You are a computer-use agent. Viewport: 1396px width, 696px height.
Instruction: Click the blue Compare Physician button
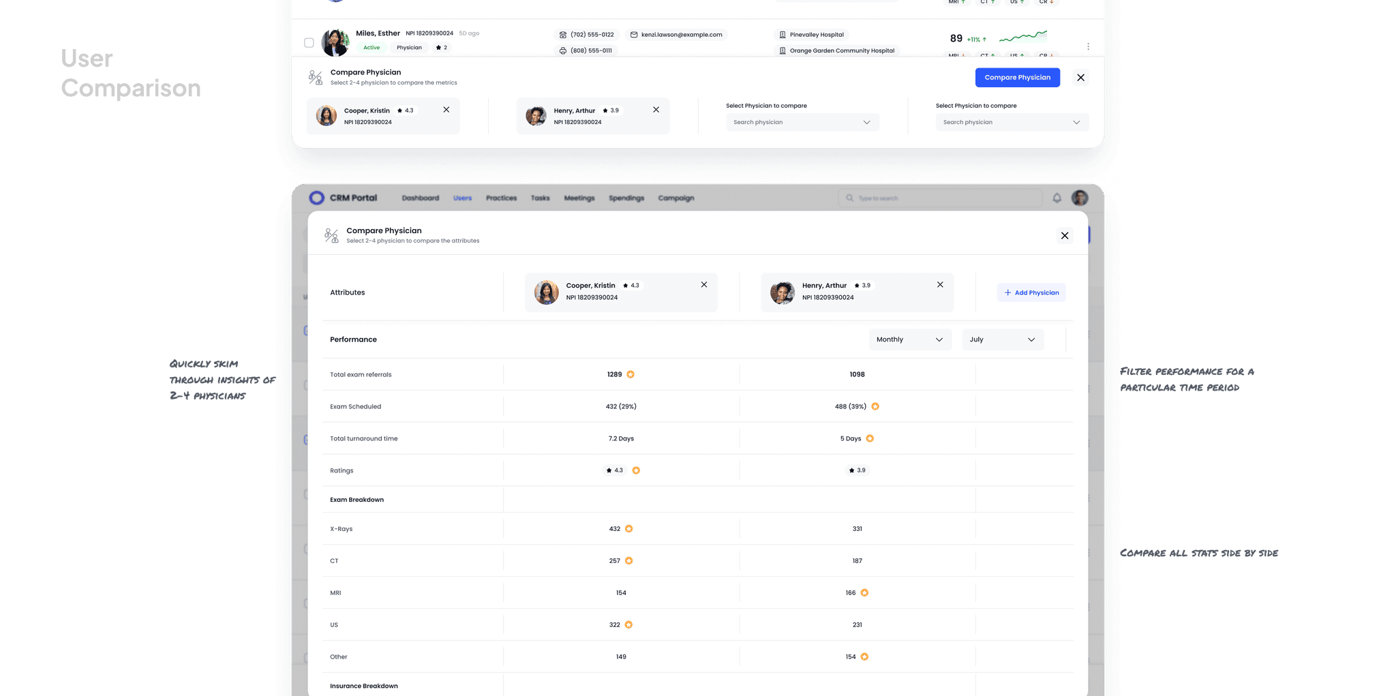pos(1017,77)
